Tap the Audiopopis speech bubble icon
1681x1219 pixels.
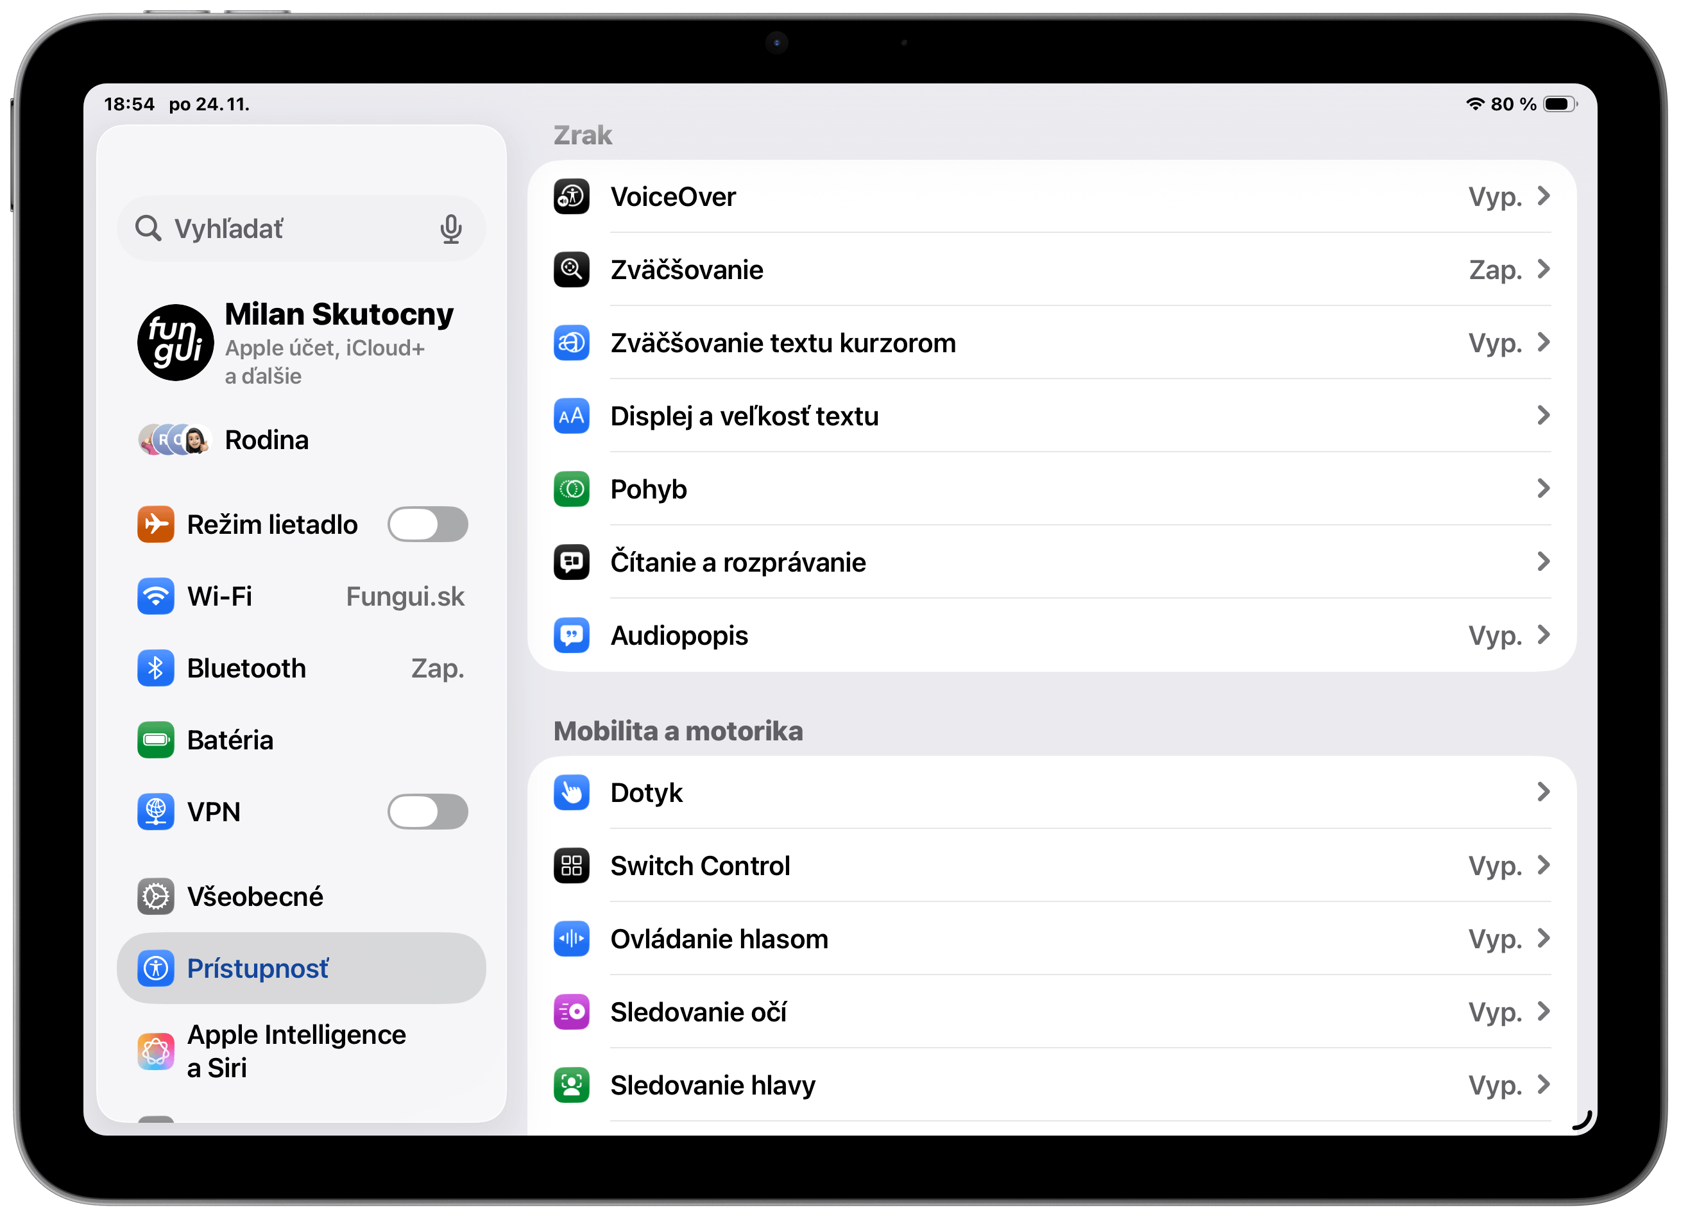tap(572, 635)
